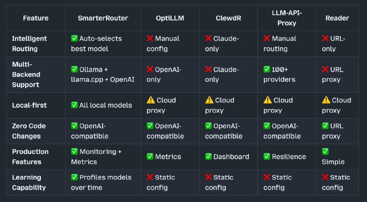Click the green check beside Auto-selects best model

(74, 38)
